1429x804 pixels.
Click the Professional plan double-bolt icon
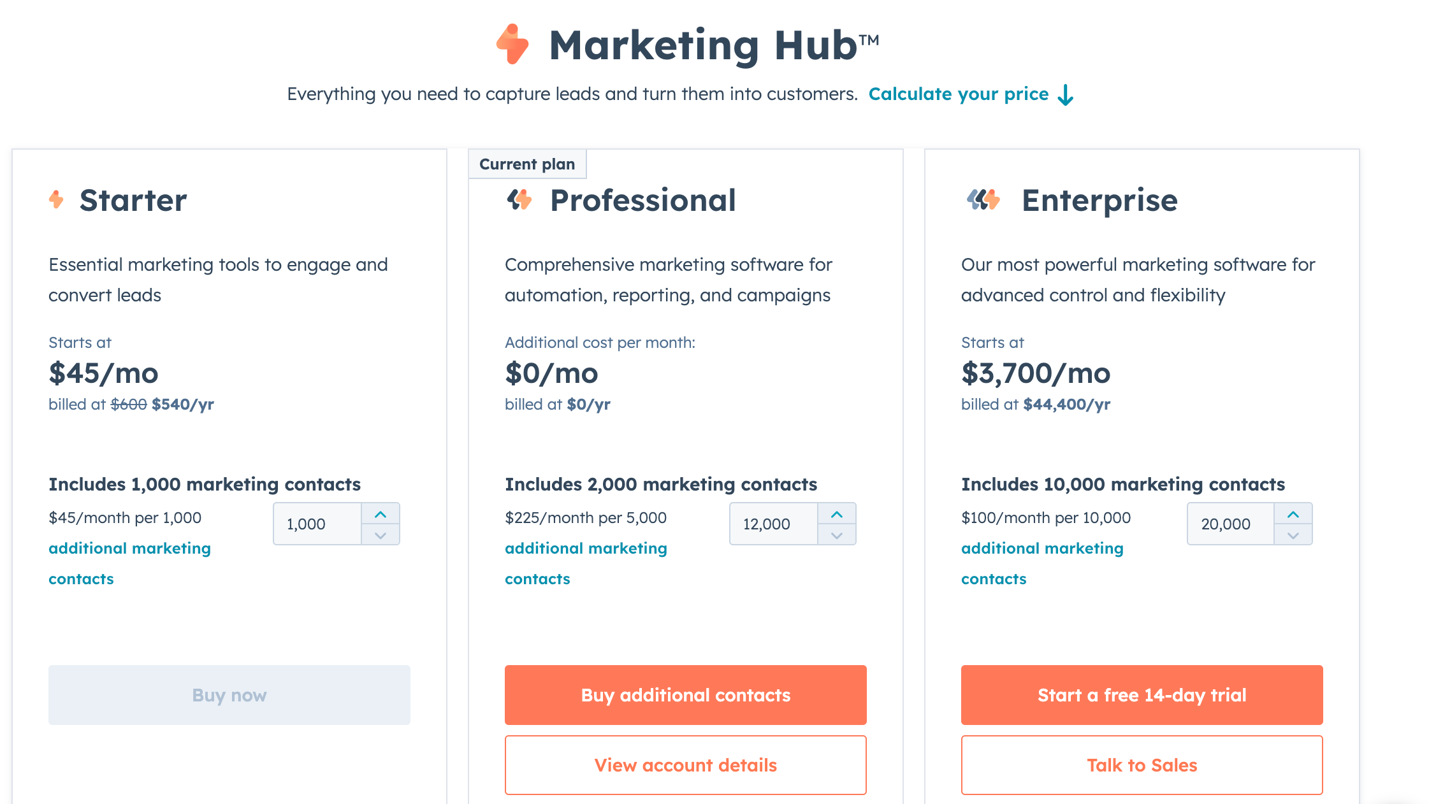(519, 199)
